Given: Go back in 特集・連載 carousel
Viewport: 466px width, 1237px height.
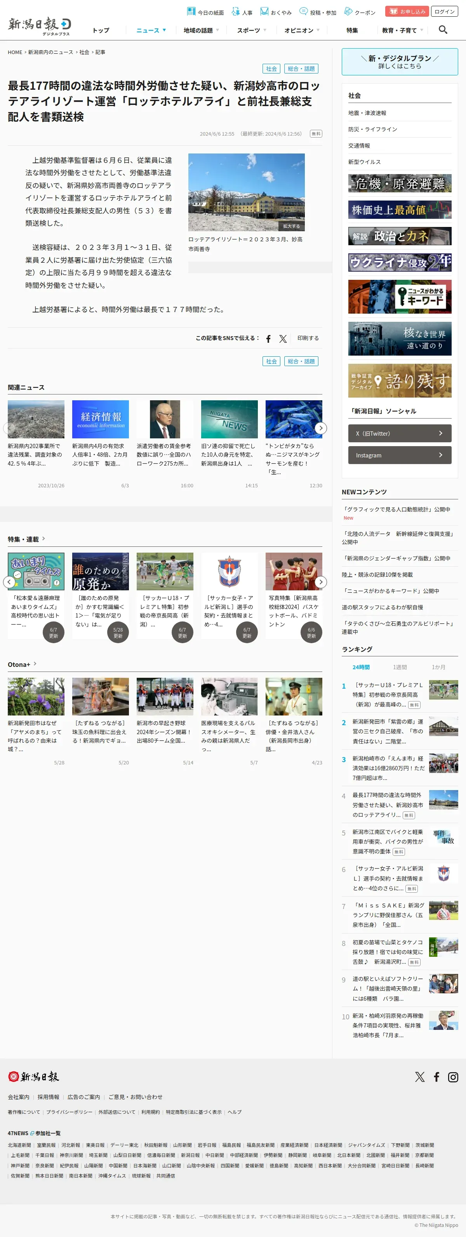Looking at the screenshot, I should [x=9, y=581].
